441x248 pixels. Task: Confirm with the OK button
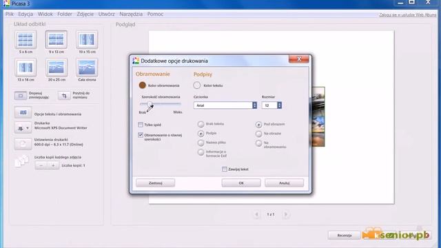[x=241, y=183]
